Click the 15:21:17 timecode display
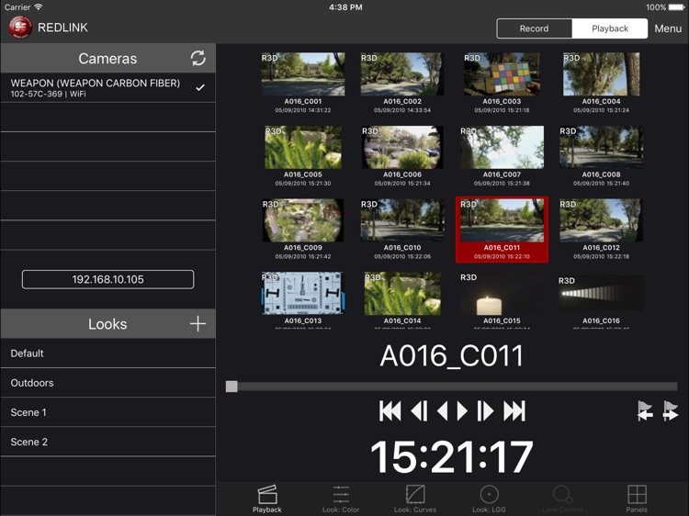The width and height of the screenshot is (689, 516). coord(452,457)
